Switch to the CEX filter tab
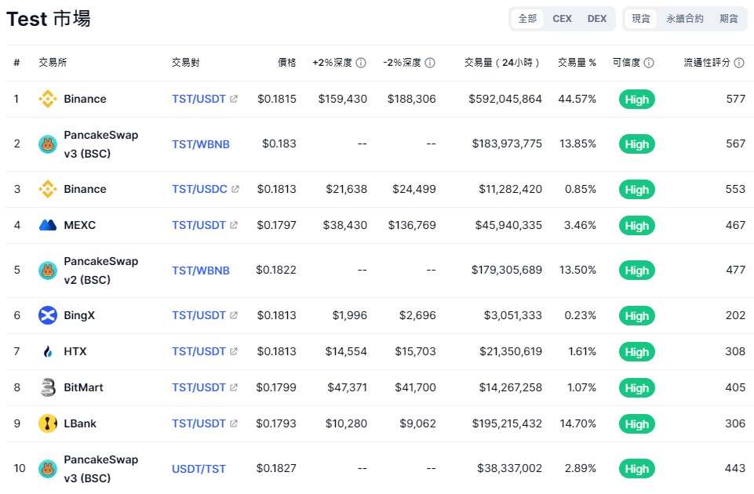The height and width of the screenshot is (494, 754). (562, 19)
